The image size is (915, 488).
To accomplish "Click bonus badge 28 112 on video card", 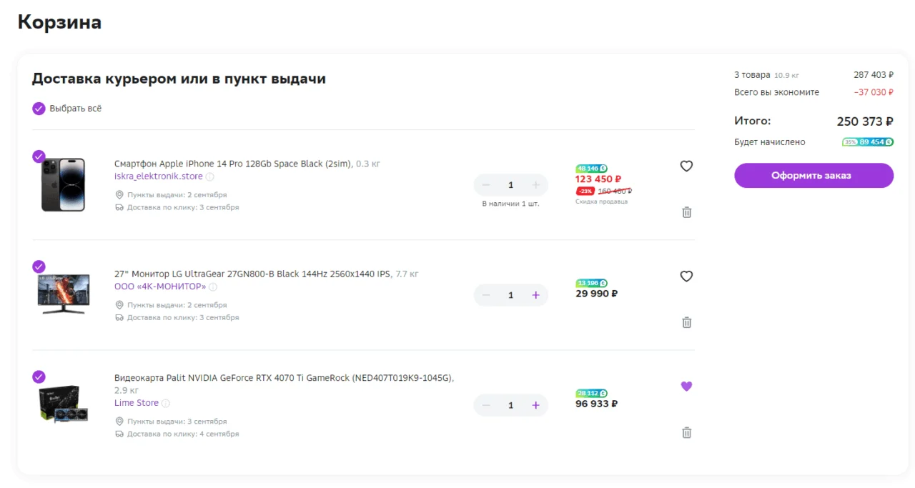I will click(x=592, y=393).
